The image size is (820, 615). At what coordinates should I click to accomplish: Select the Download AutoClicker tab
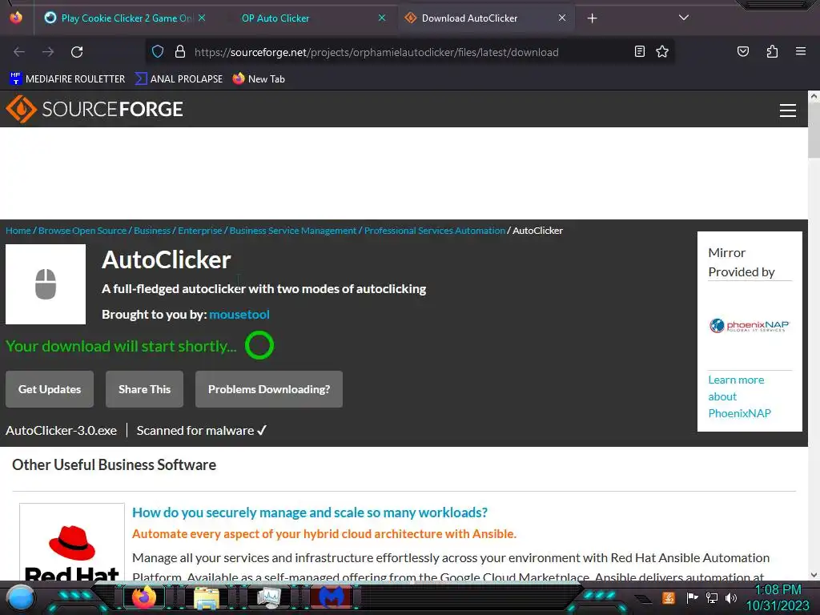486,18
